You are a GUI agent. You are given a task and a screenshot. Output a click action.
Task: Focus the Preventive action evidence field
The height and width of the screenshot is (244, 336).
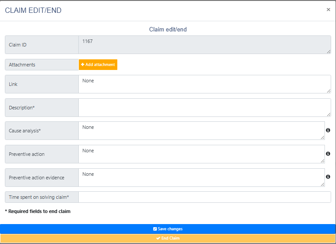201,178
